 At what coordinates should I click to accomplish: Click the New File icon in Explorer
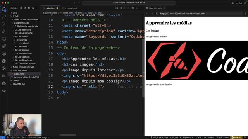point(21,8)
